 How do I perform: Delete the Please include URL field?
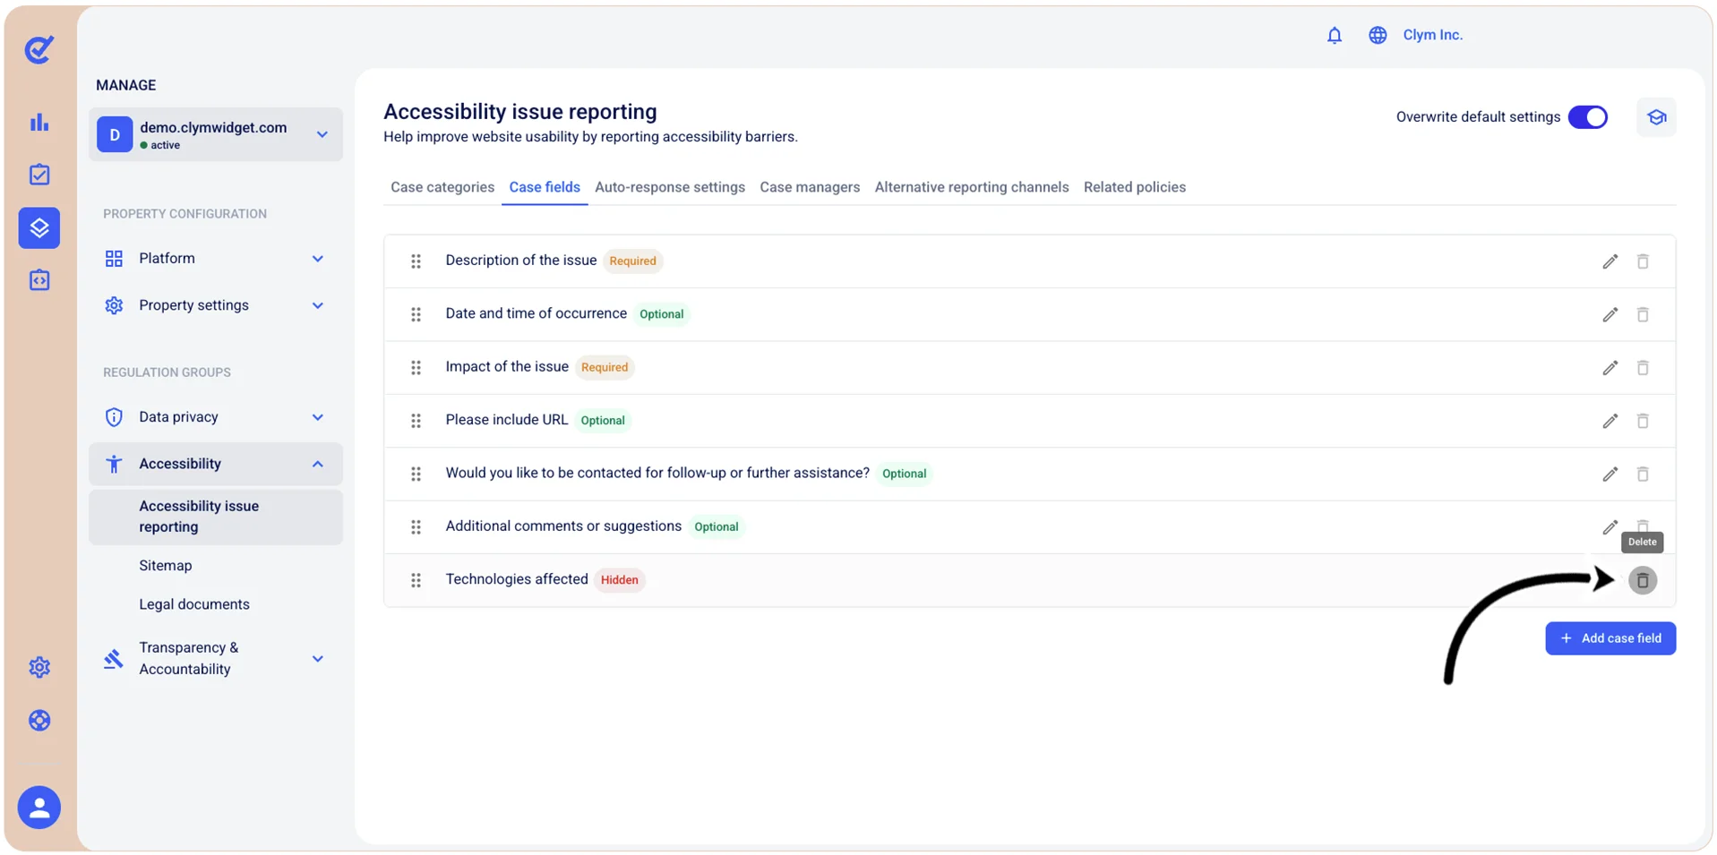coord(1643,421)
